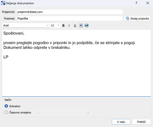Image resolution: width=153 pixels, height=127 pixels.
Task: Click the globe hyperlink icon
Action: 87,26
